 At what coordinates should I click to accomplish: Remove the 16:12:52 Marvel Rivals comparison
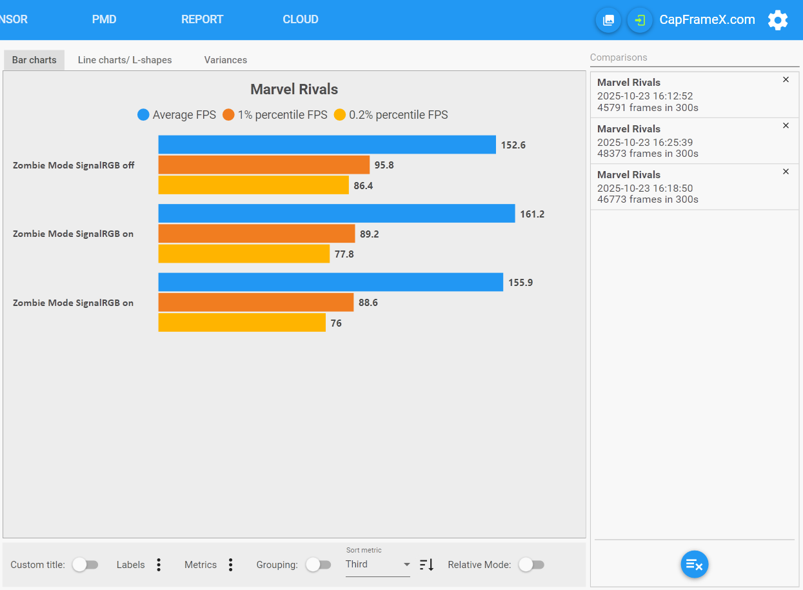(786, 80)
